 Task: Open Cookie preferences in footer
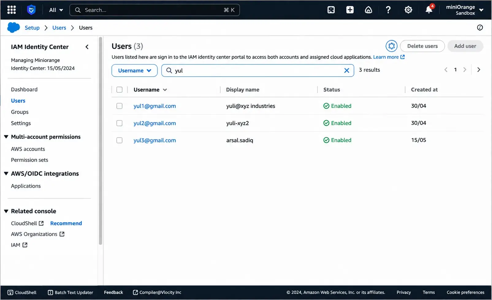point(466,292)
